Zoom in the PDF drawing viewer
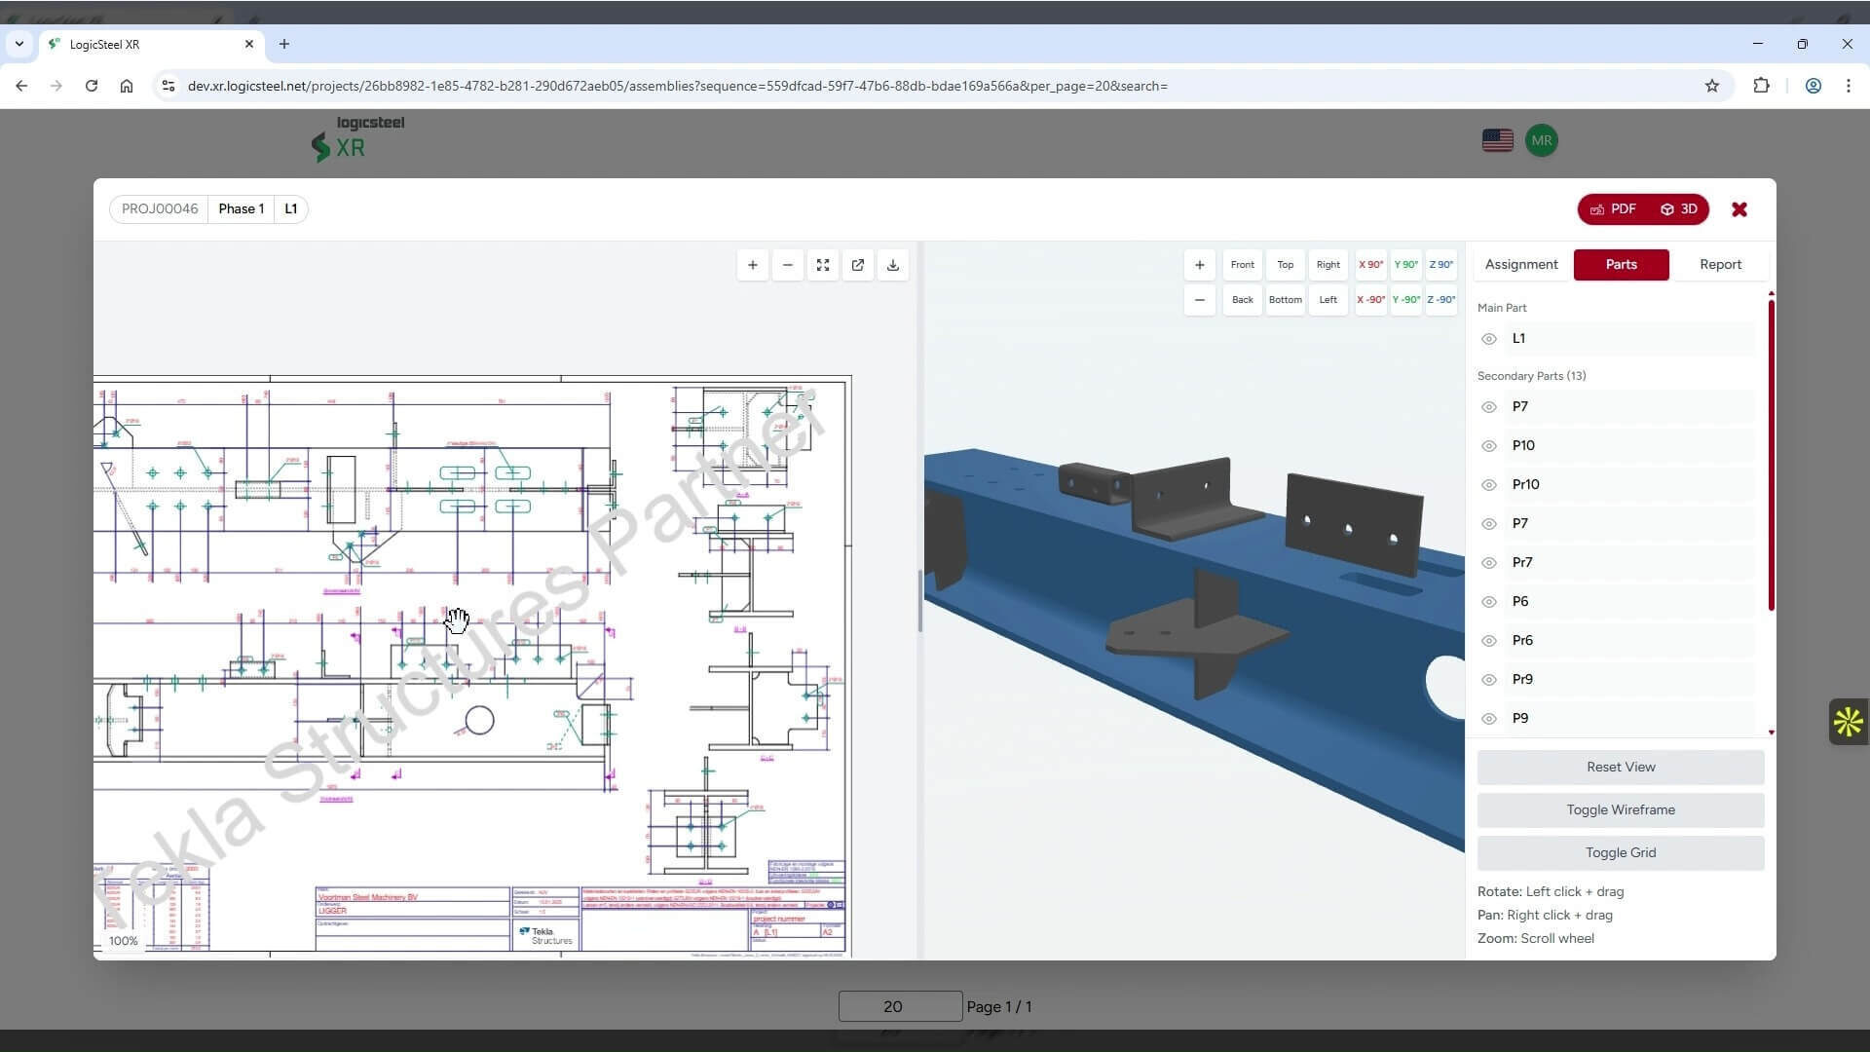The image size is (1870, 1052). point(752,265)
